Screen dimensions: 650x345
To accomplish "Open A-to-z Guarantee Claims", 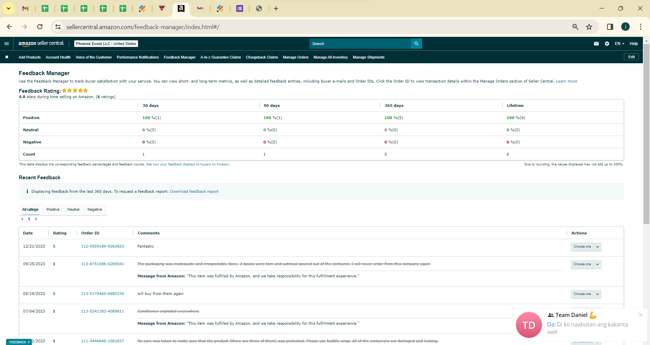I will pyautogui.click(x=221, y=57).
